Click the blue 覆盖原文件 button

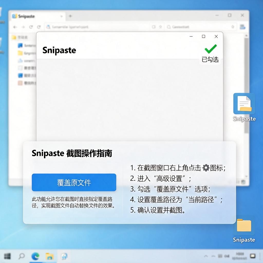click(74, 182)
